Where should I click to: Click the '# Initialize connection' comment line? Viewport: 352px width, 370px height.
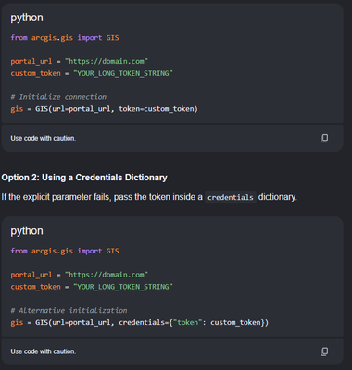tap(58, 97)
